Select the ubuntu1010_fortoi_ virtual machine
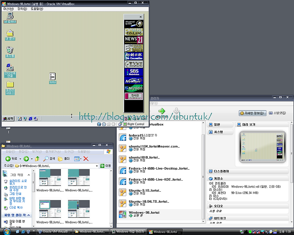The width and height of the screenshot is (294, 235). click(159, 159)
